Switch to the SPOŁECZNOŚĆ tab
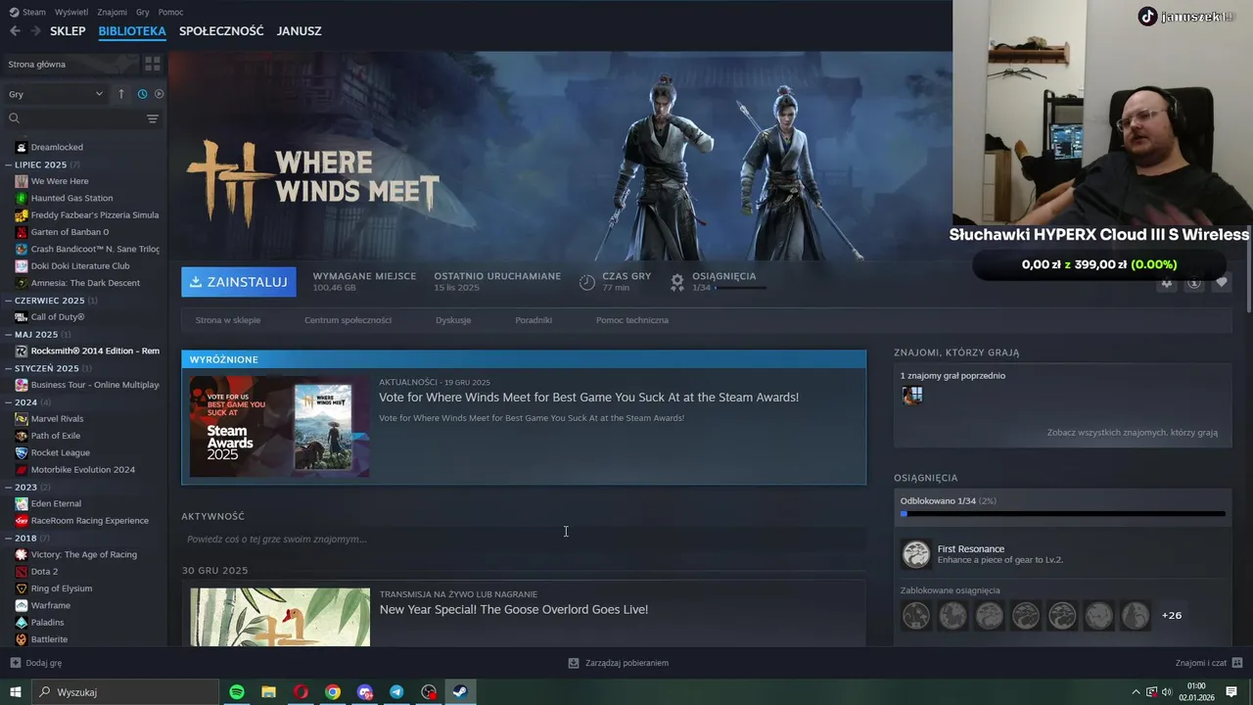Viewport: 1253px width, 705px height. pyautogui.click(x=221, y=31)
